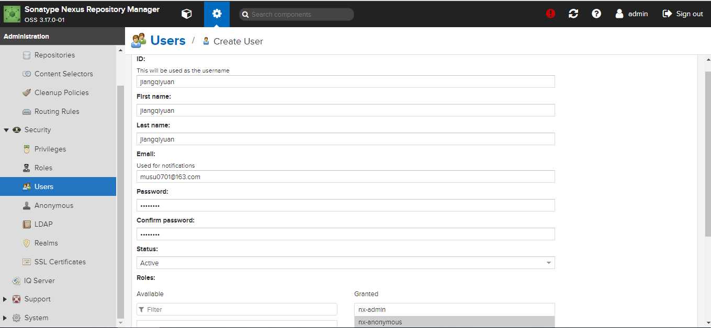Open the Status dropdown arrow
Screen dimensions: 711x328
coord(549,263)
